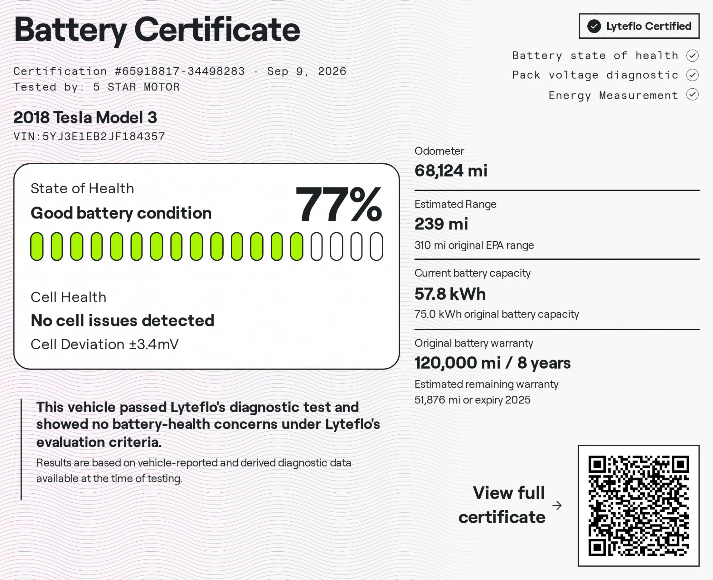The height and width of the screenshot is (580, 713).
Task: Click the Energy Measurement checklist label
Action: (613, 96)
